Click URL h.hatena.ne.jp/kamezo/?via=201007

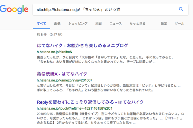pos(65,81)
